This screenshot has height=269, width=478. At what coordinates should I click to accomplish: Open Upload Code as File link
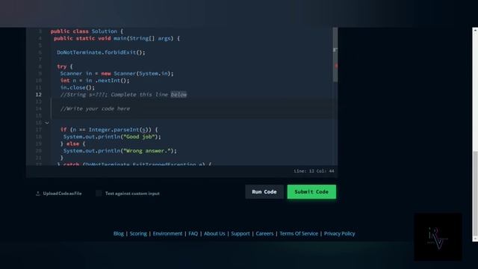62,194
